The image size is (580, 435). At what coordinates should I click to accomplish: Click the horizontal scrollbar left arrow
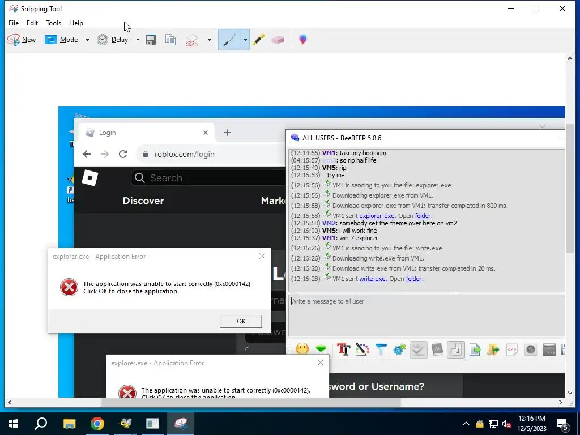click(10, 403)
